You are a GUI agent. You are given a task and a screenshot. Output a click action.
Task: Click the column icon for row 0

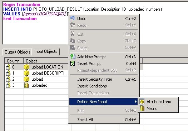click(8, 67)
